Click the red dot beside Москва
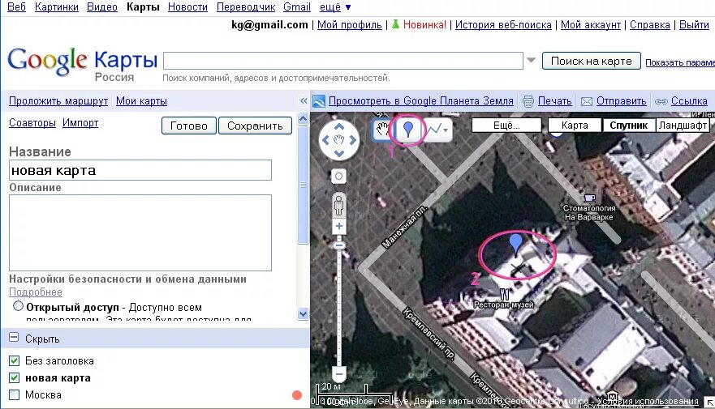The width and height of the screenshot is (715, 409). tap(297, 395)
